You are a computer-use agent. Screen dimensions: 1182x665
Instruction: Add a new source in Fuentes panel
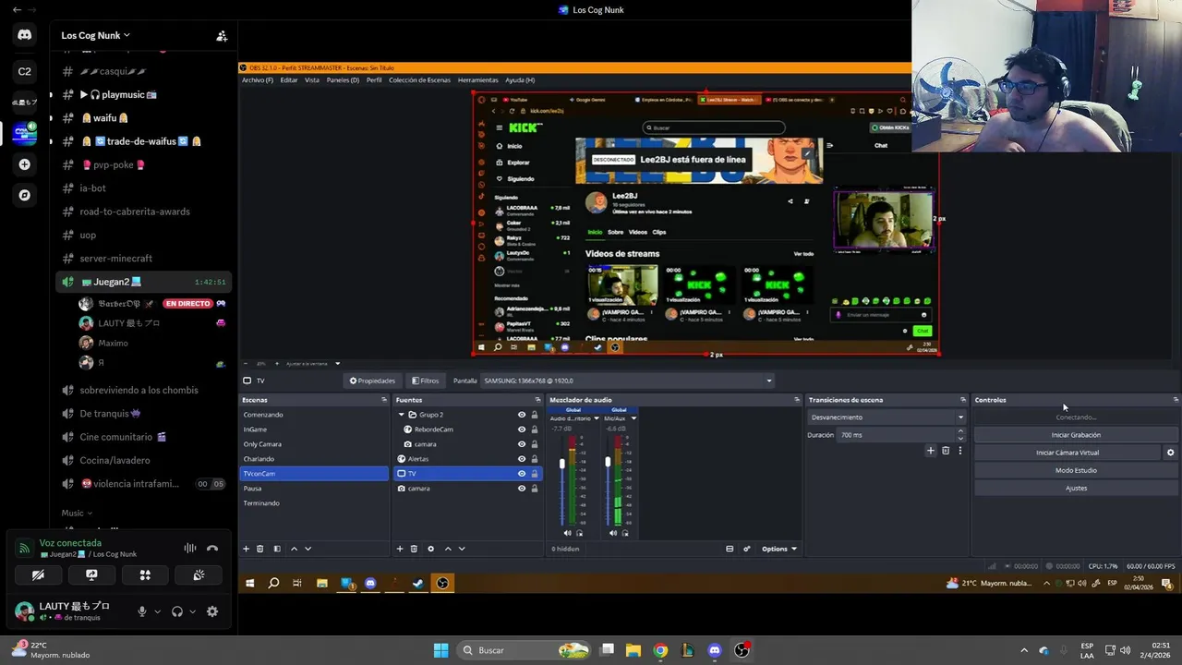400,549
